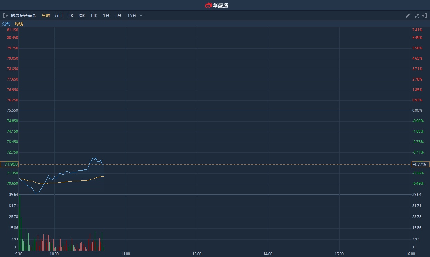This screenshot has height=257, width=430.
Task: Switch to the 五日 chart tab
Action: point(58,16)
